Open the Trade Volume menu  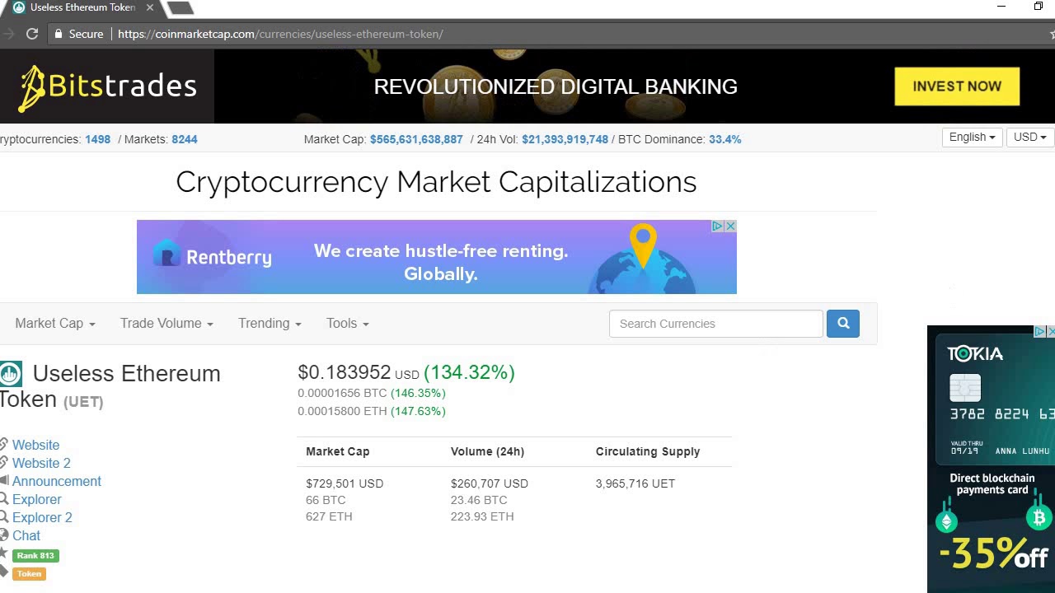166,324
